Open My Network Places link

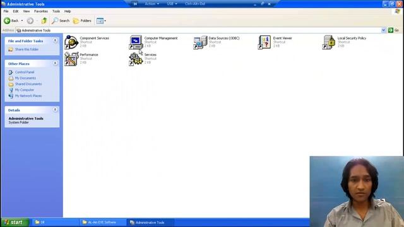pyautogui.click(x=28, y=96)
